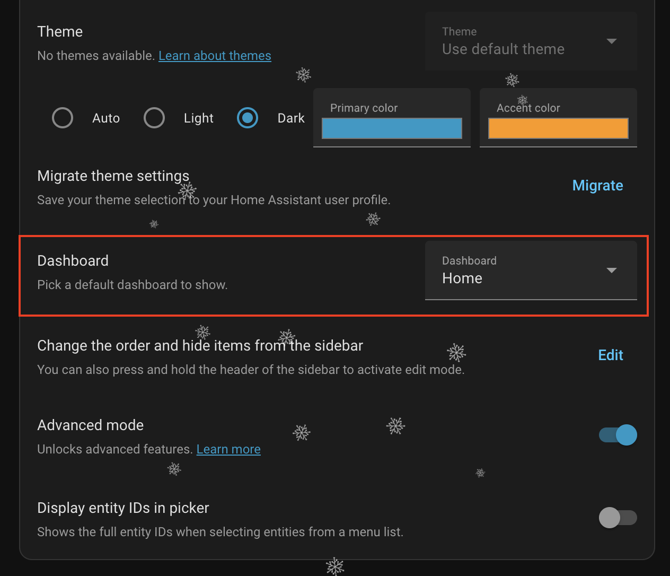Viewport: 670px width, 576px height.
Task: Click the 'Auto' label text
Action: pos(106,118)
